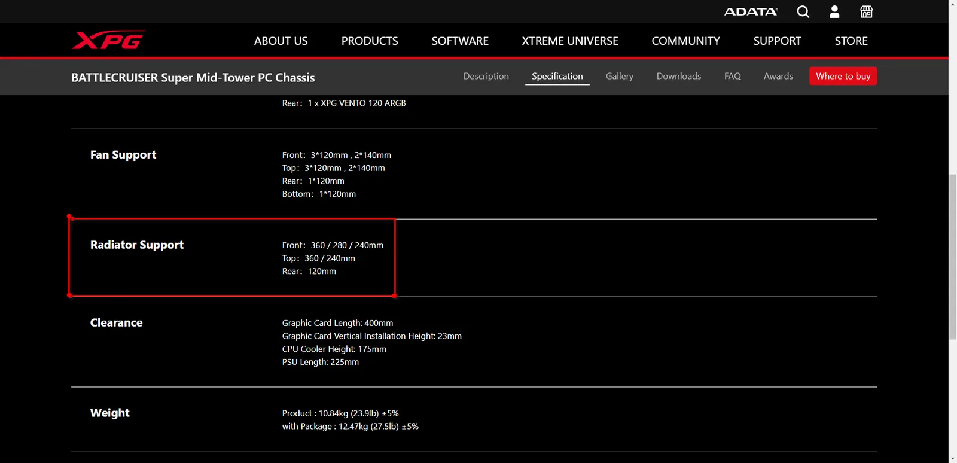This screenshot has width=957, height=463.
Task: Open the store shop icon in top bar
Action: 866,11
